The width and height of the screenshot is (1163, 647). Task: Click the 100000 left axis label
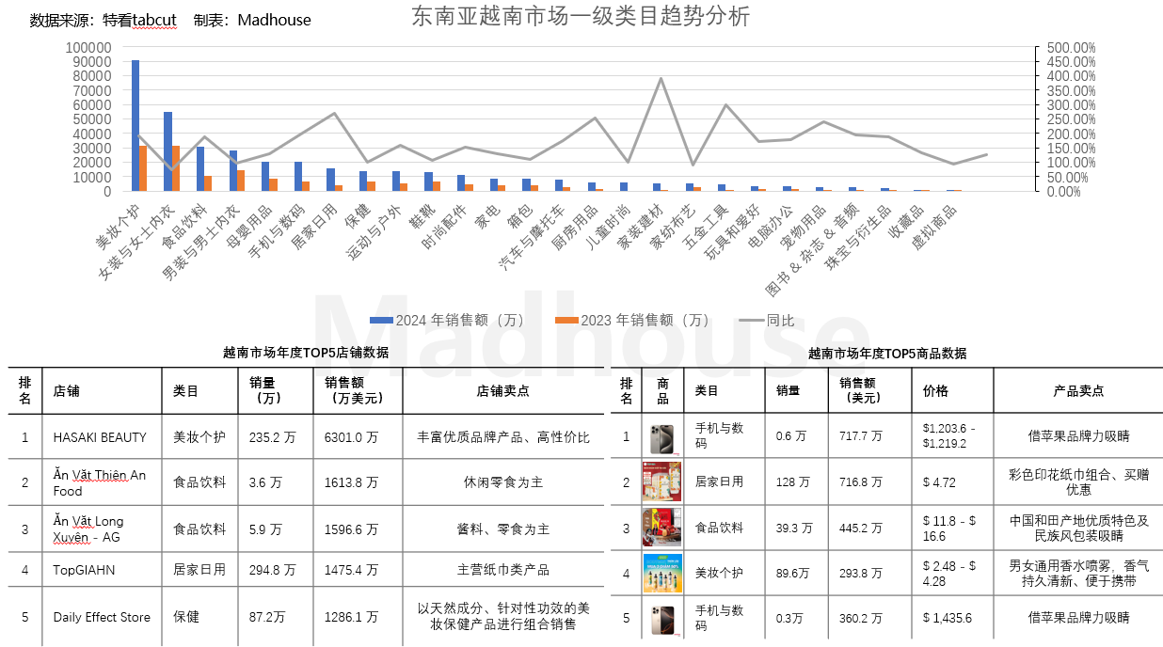coord(89,47)
